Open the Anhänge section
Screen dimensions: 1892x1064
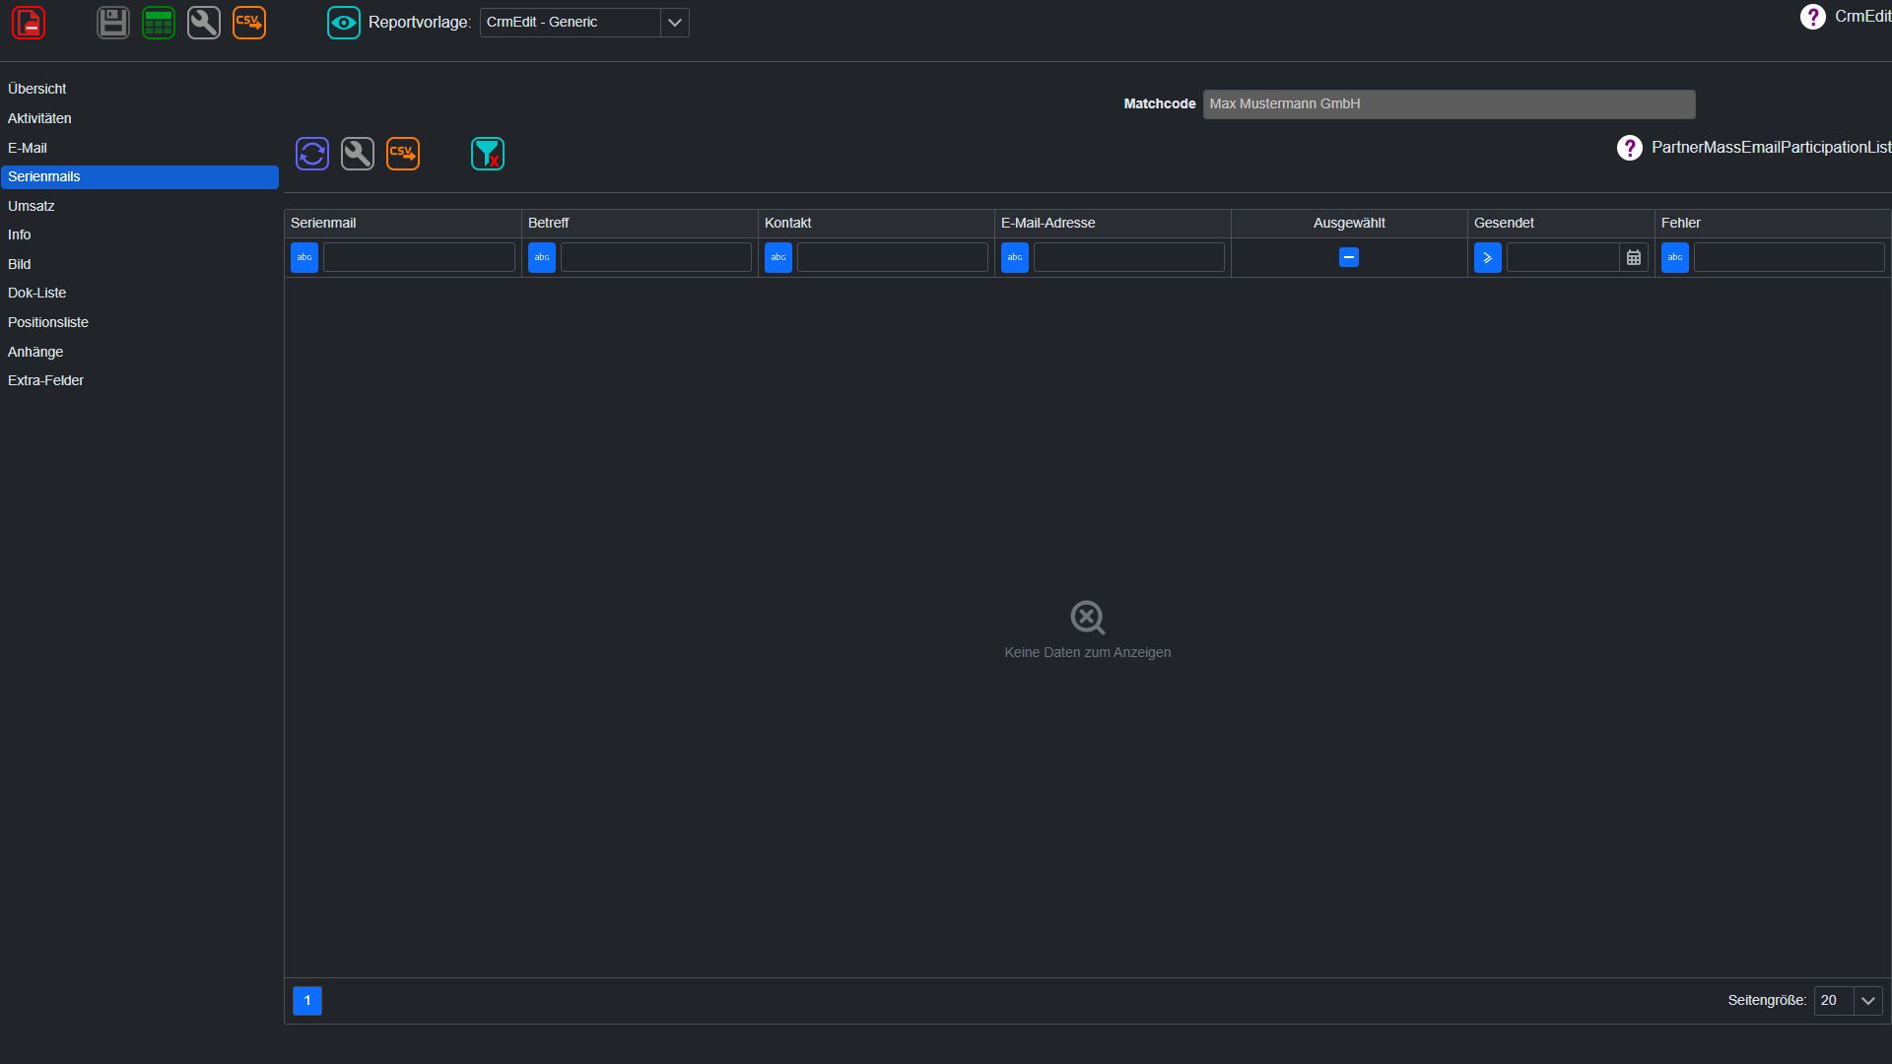click(139, 352)
